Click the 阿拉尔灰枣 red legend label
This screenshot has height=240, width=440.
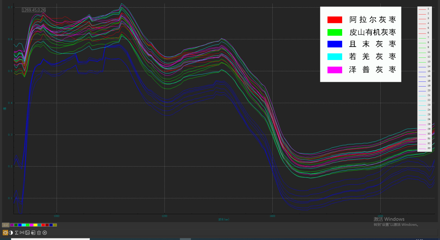click(x=372, y=20)
